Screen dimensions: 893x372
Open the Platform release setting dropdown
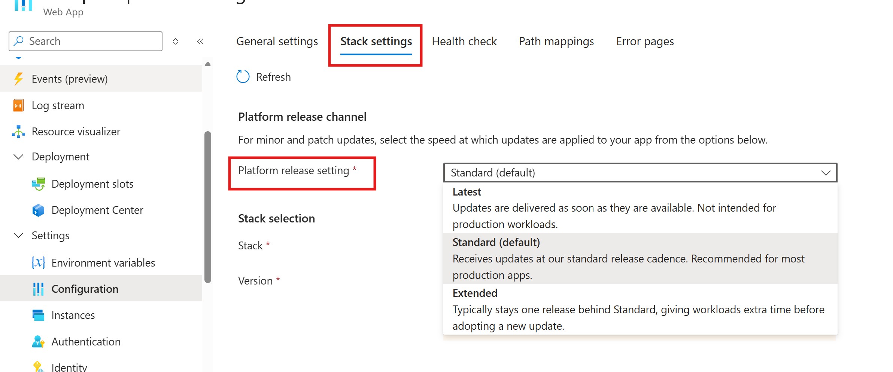[640, 173]
